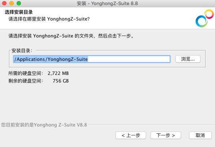The height and width of the screenshot is (147, 215).
Task: Cancel installation with 取消 button
Action: (200, 135)
